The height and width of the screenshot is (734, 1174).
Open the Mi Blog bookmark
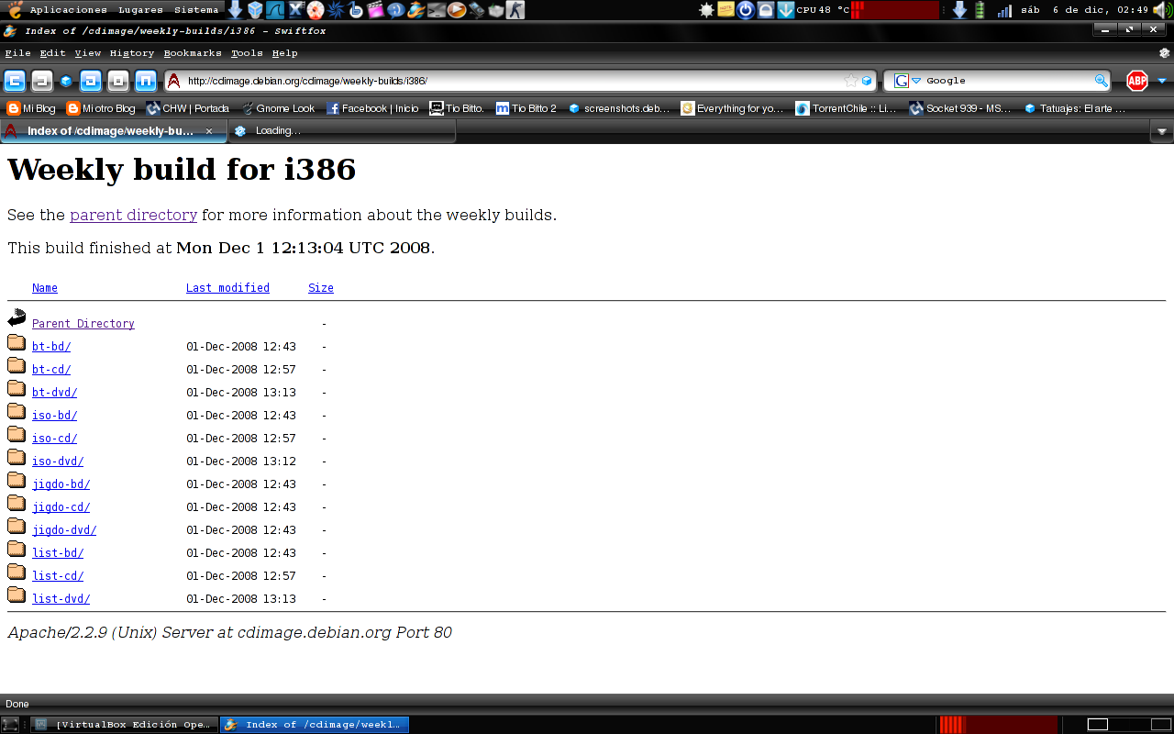31,108
